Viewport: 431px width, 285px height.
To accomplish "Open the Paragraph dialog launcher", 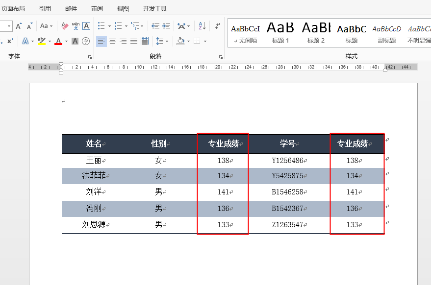I will [221, 57].
